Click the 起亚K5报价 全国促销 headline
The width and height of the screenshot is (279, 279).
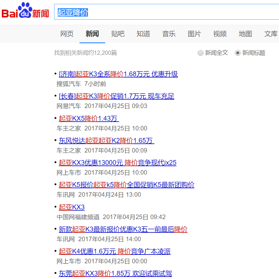click(x=126, y=185)
